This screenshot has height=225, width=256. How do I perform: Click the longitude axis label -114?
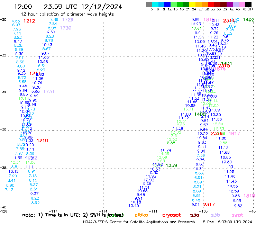pos(103,211)
